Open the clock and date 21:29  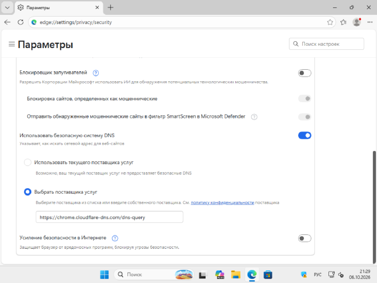pyautogui.click(x=360, y=274)
